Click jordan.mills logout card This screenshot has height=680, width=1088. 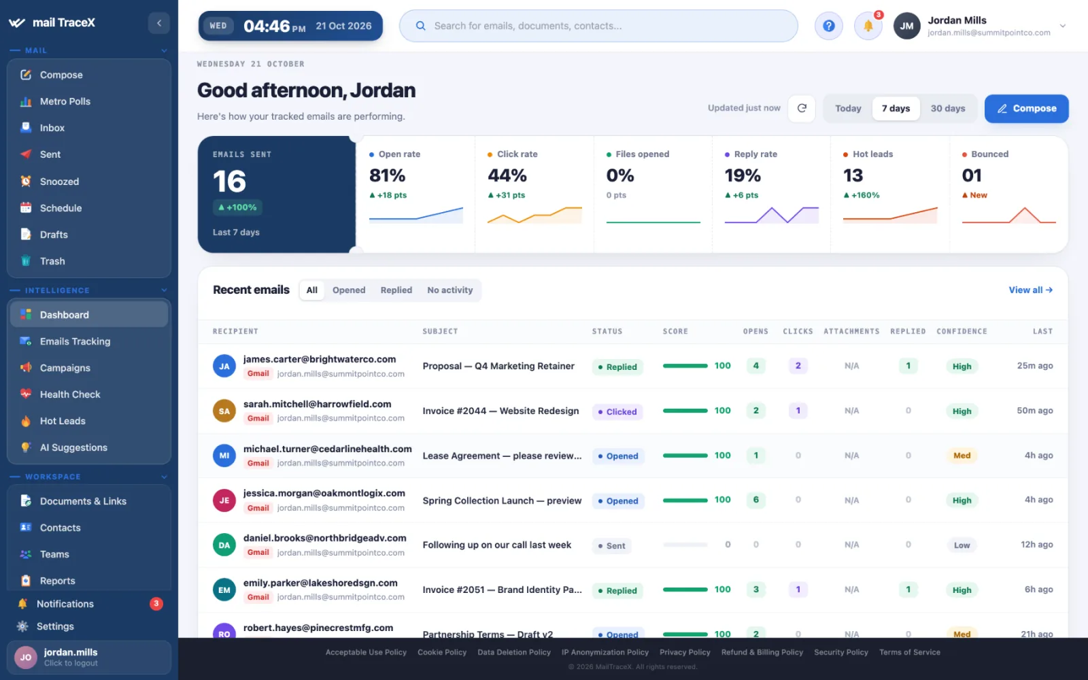tap(88, 657)
